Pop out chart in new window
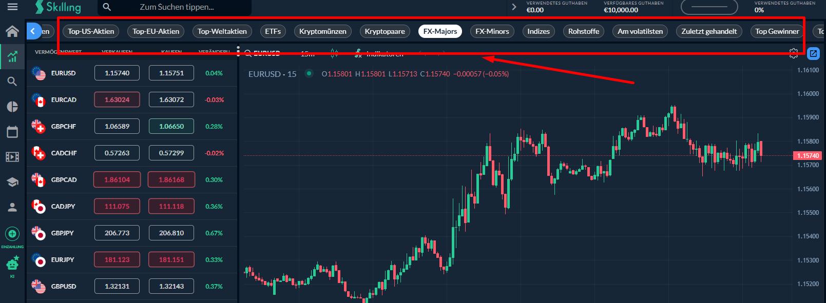The height and width of the screenshot is (303, 826). tap(813, 53)
